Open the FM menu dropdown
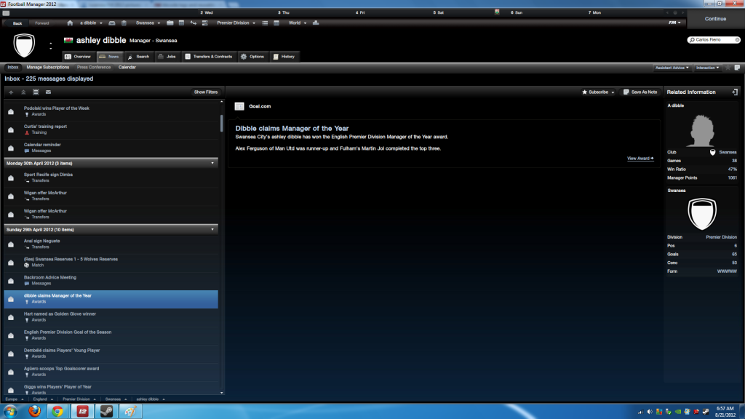The image size is (745, 419). coord(674,23)
